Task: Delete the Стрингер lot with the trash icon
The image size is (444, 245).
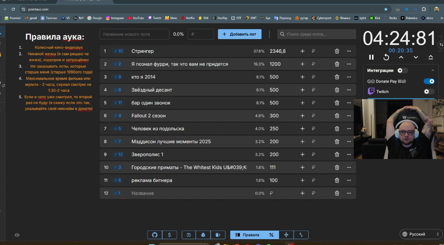Action: (x=337, y=51)
